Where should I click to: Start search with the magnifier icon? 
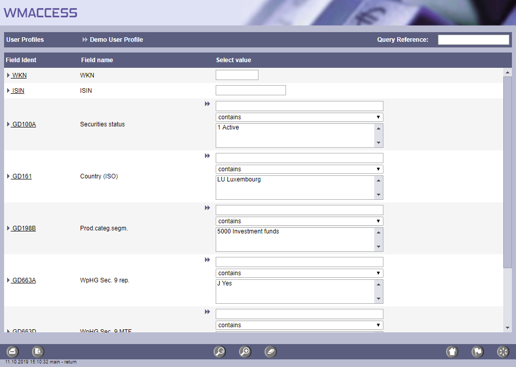click(x=219, y=352)
